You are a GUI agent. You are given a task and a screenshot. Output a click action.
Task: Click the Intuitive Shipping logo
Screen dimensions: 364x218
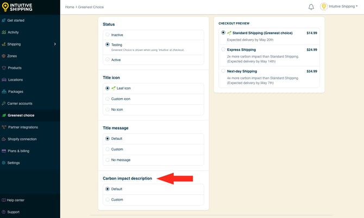coord(17,7)
